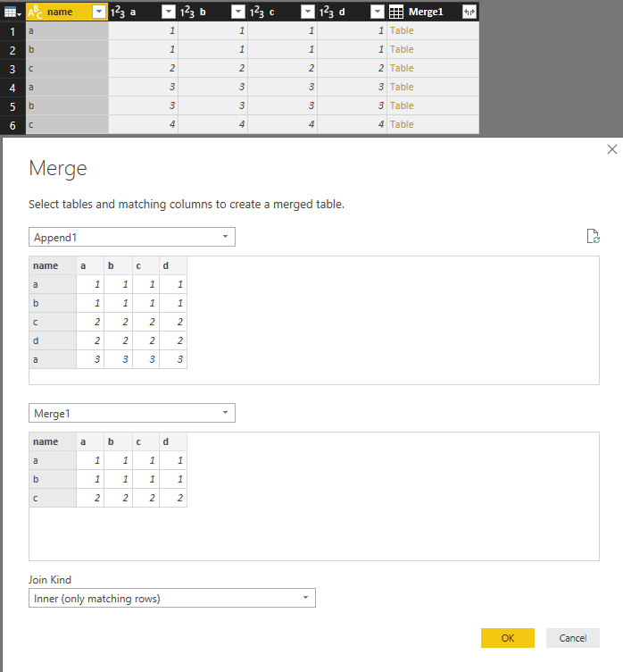Click the refresh preview icon in Merge dialog

[593, 236]
